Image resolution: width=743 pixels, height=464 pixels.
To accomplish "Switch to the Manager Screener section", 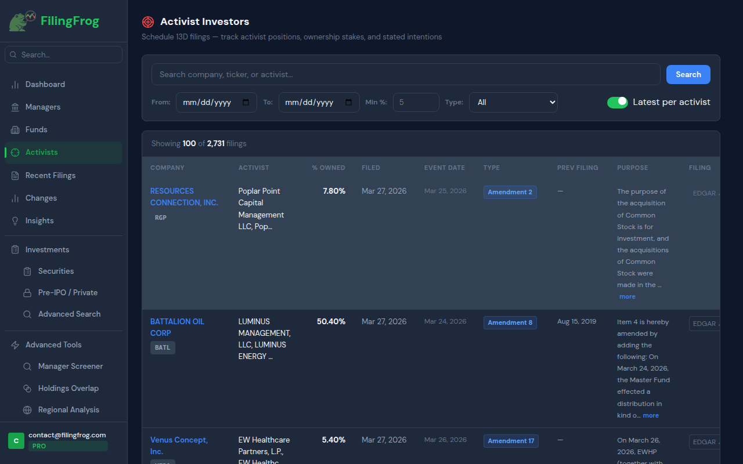I will coord(70,366).
